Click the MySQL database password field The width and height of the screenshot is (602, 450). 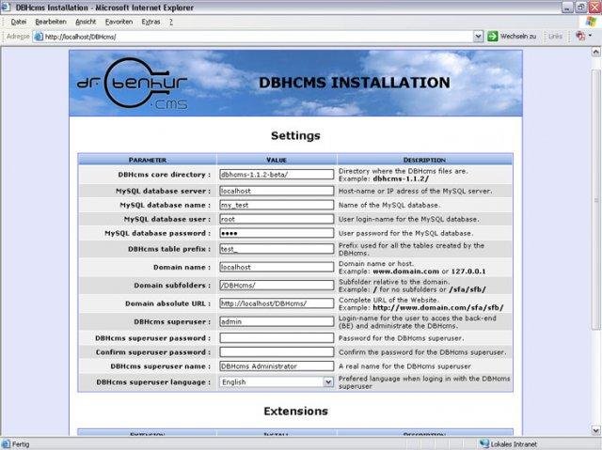[277, 233]
